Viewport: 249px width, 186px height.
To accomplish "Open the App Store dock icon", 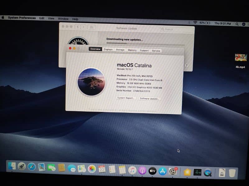I will point(162,171).
